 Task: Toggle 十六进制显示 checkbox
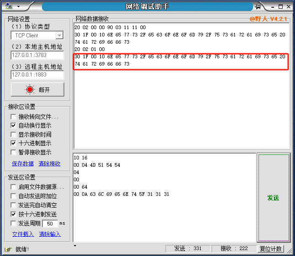point(13,143)
